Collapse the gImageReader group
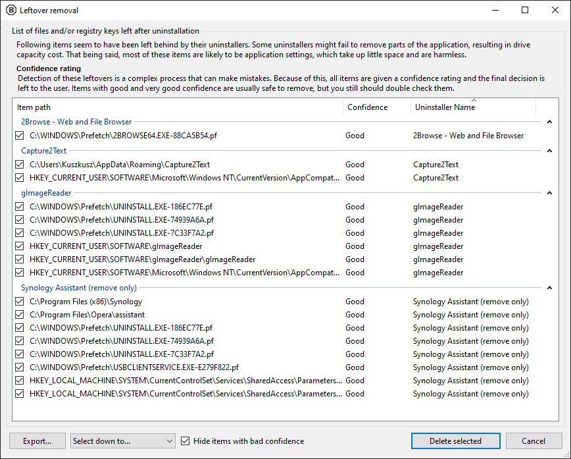The width and height of the screenshot is (571, 459). pyautogui.click(x=549, y=193)
